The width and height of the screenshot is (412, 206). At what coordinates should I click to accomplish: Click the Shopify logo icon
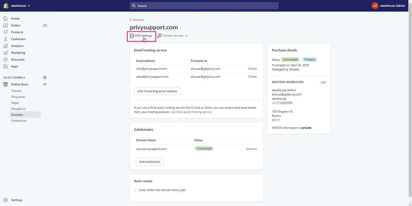[6, 6]
